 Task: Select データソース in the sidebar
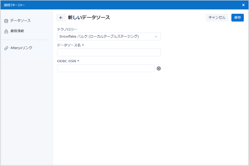click(x=20, y=21)
